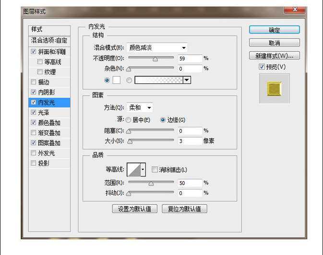Toggle the 光泽 checkbox
This screenshot has height=255, width=323.
point(34,112)
